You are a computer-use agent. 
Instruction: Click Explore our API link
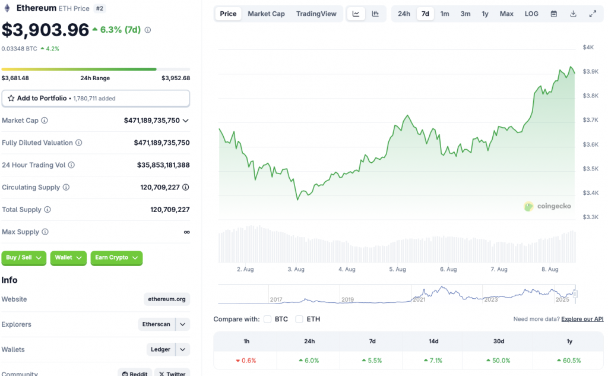(x=582, y=319)
